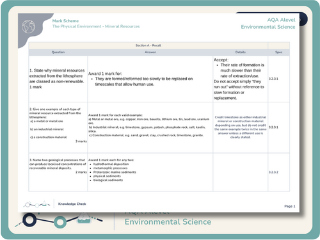The width and height of the screenshot is (320, 240).
Task: Click "a) a metal or metal ore" sub-question
Action: (x=47, y=121)
